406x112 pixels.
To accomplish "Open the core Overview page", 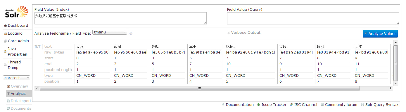I will [18, 86].
